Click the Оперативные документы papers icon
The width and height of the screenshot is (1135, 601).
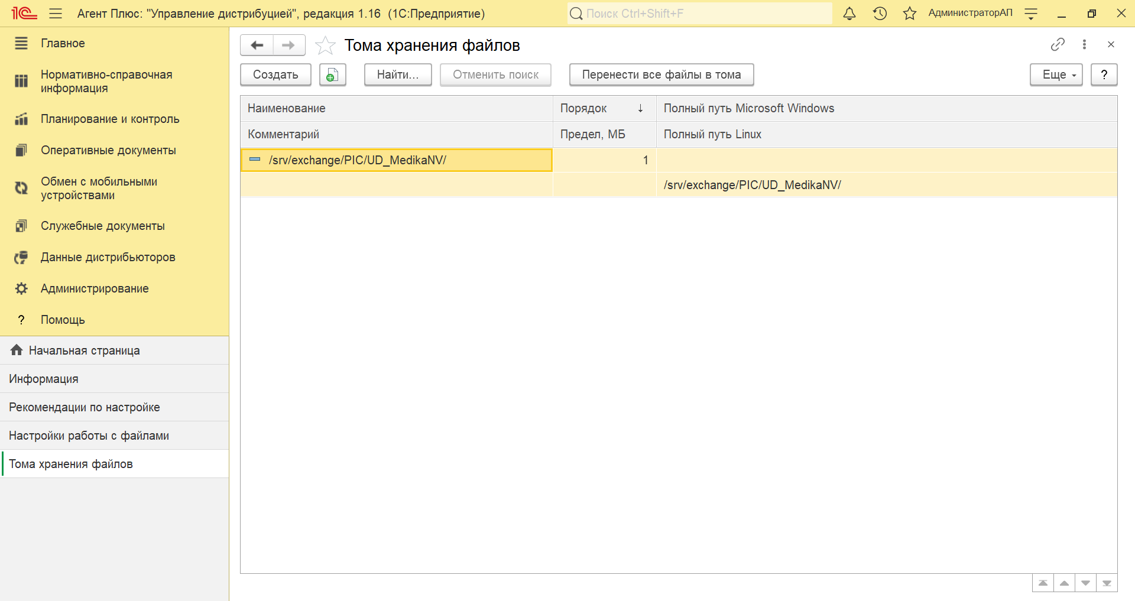pos(21,150)
